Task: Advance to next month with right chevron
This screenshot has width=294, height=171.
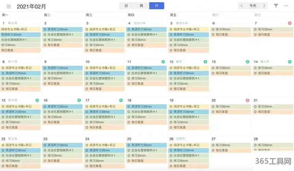Action: click(x=264, y=6)
